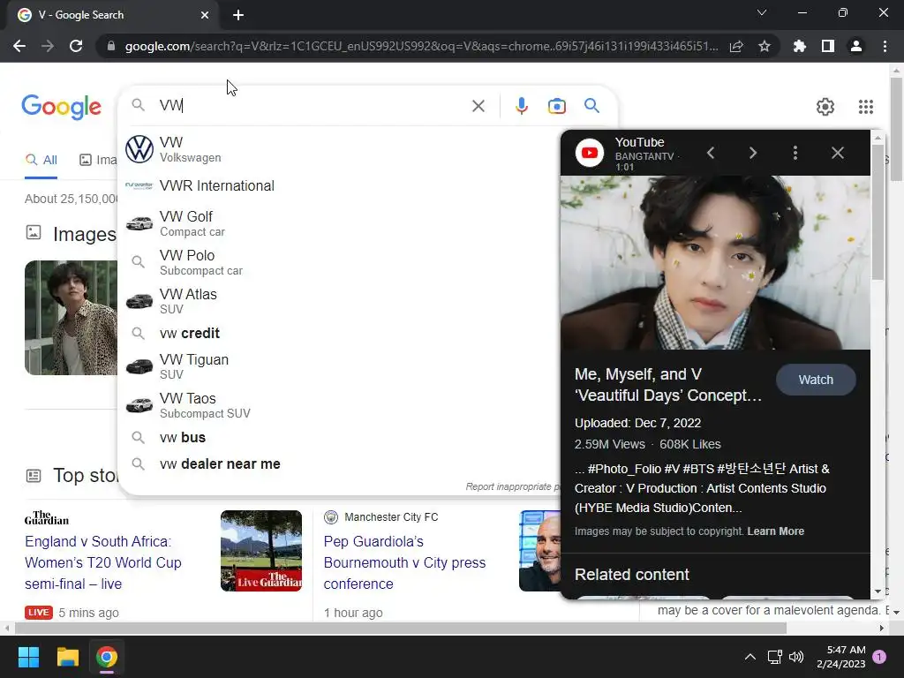Click into the Google search input

pyautogui.click(x=312, y=106)
